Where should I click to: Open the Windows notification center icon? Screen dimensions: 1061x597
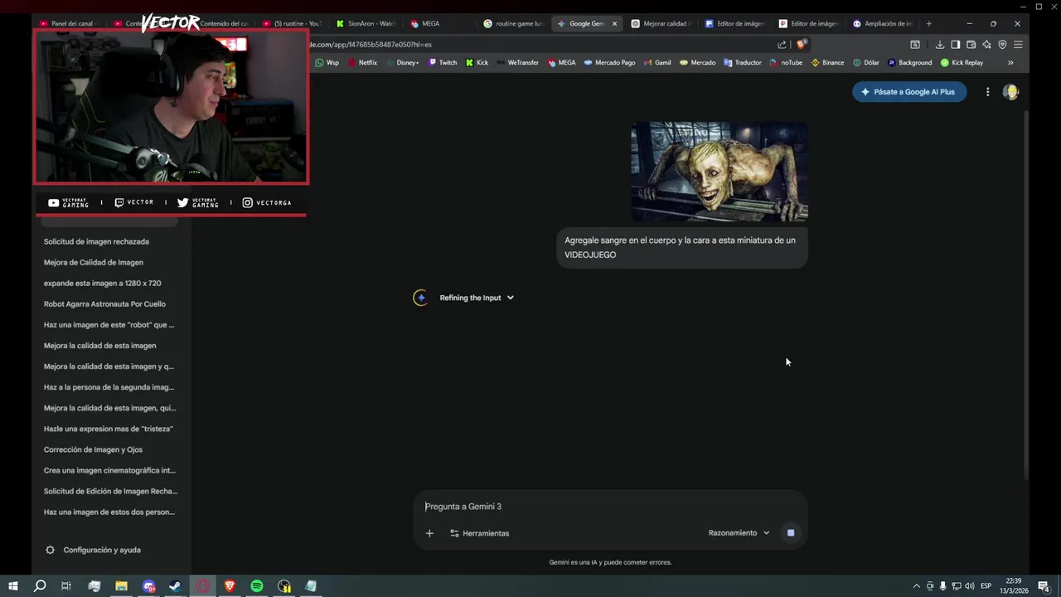[1044, 586]
